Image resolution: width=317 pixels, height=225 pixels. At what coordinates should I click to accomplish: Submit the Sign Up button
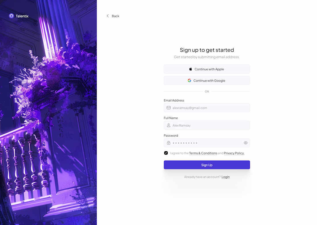point(207,165)
